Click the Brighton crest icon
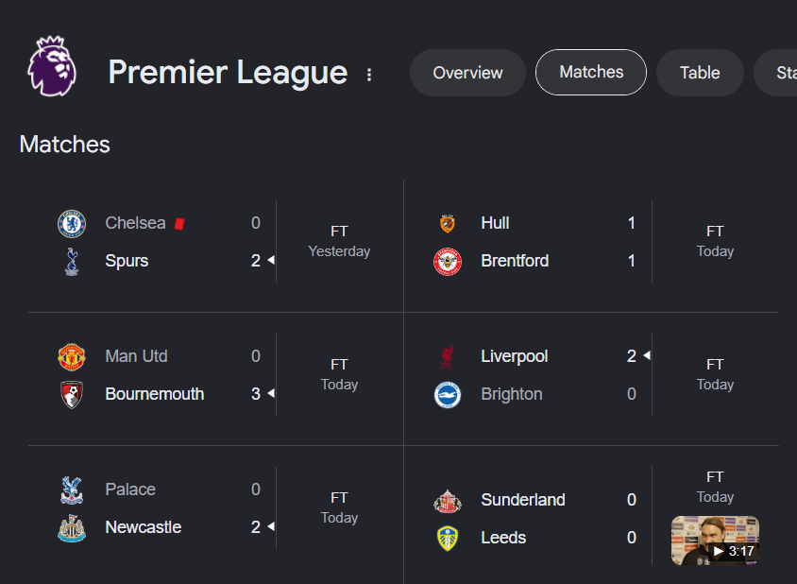The image size is (797, 584). point(448,395)
